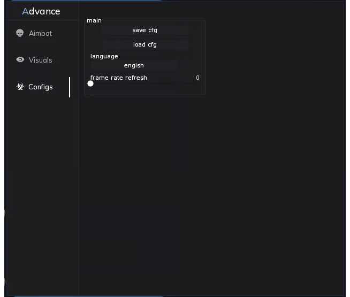Click the frame rate refresh slider handle
350x297 pixels.
(90, 83)
